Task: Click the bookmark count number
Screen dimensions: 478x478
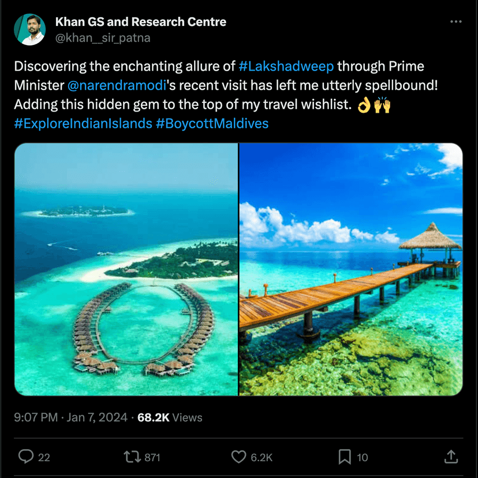Action: [x=363, y=457]
